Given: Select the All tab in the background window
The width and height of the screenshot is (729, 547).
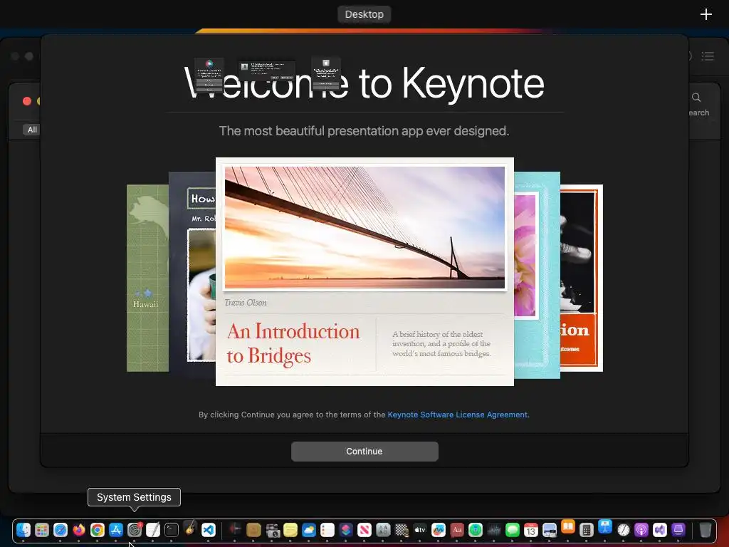Looking at the screenshot, I should point(32,130).
